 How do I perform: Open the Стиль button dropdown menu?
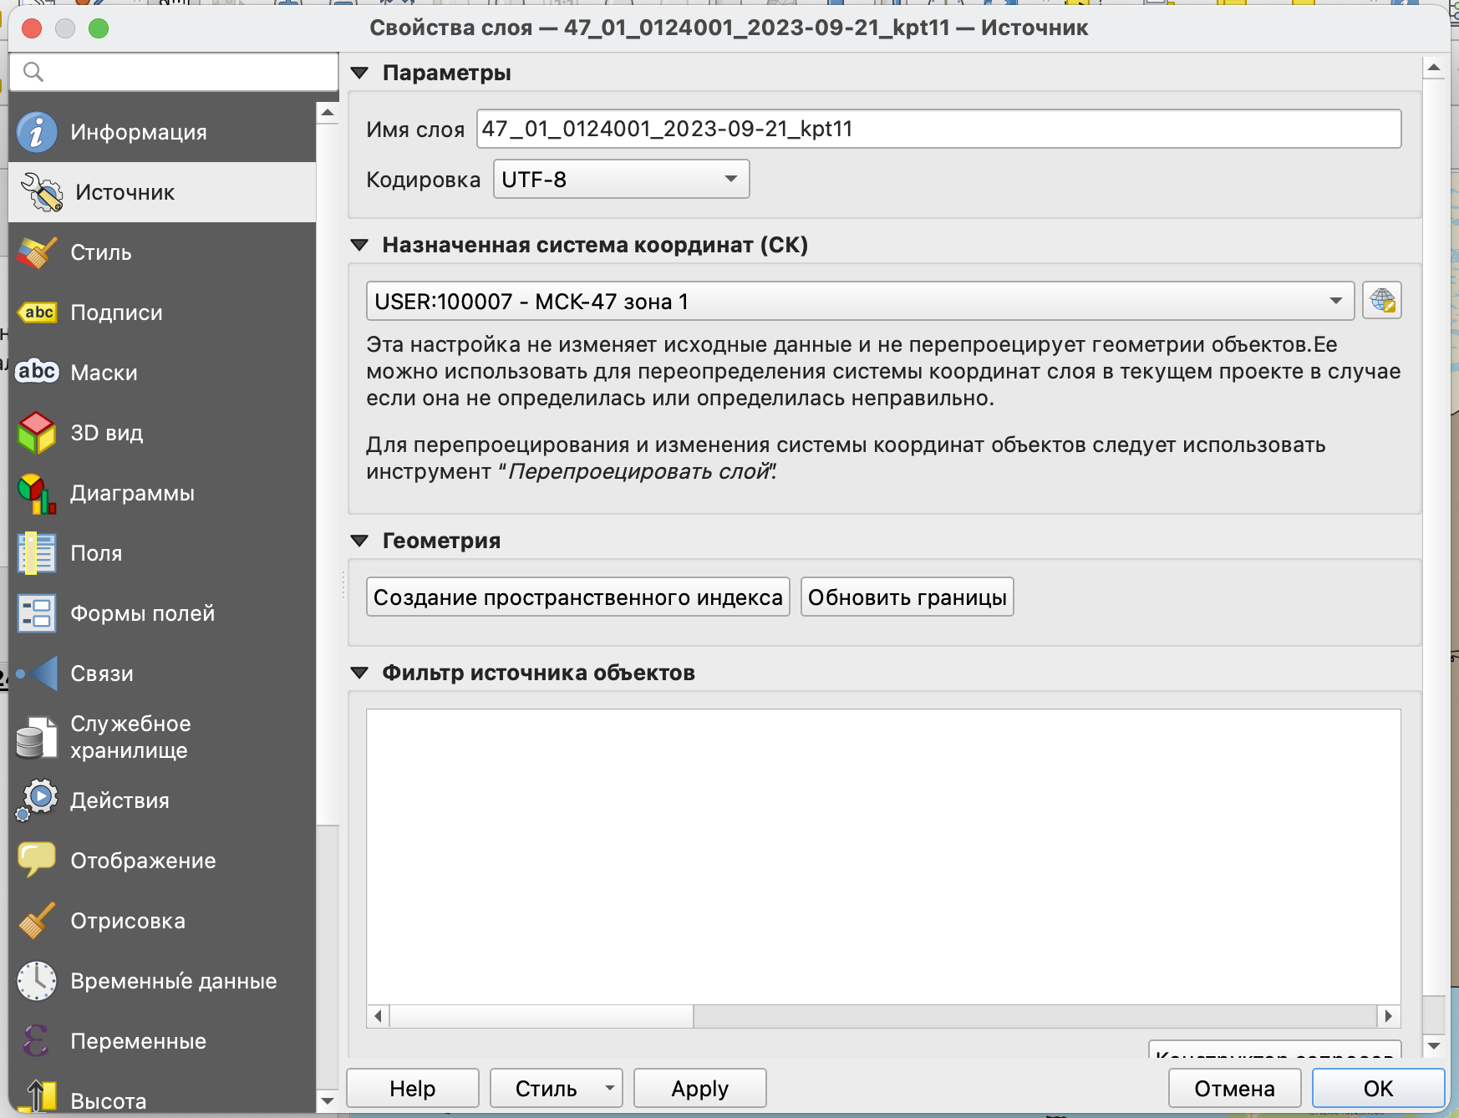[609, 1088]
